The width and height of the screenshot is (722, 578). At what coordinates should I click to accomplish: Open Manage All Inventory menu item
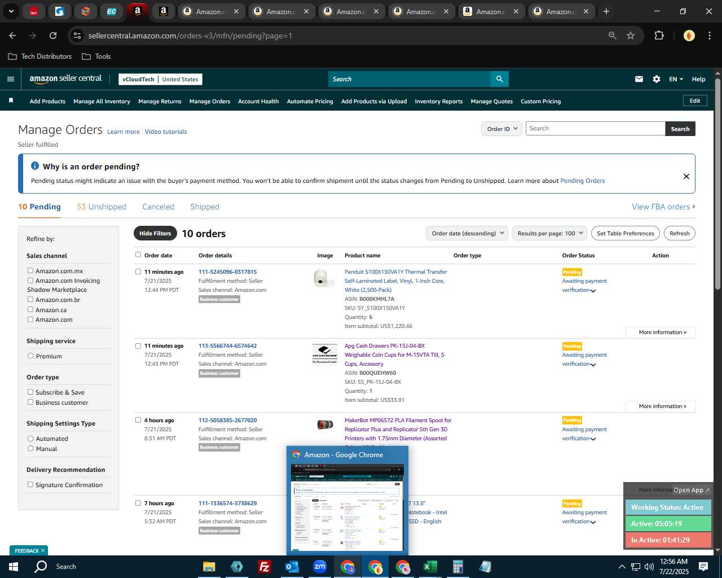[x=102, y=101]
